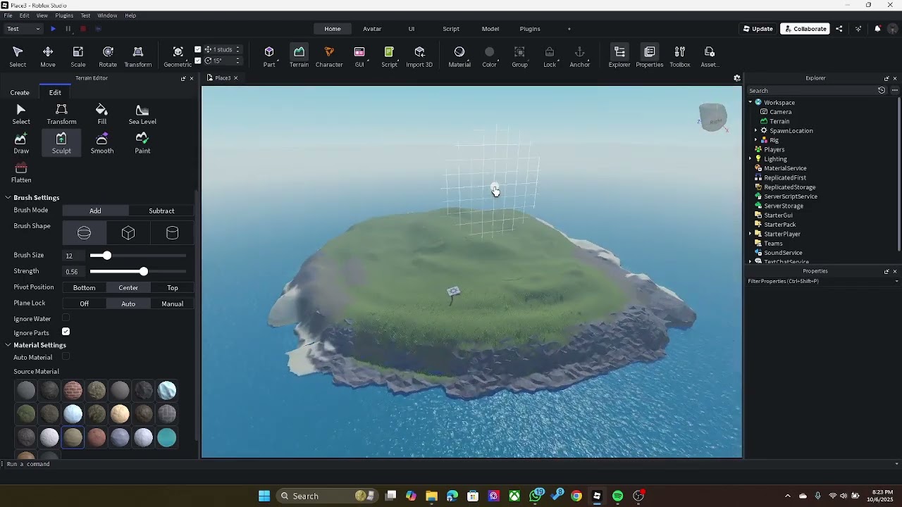Open the Material manager
902x507 pixels.
pos(459,56)
